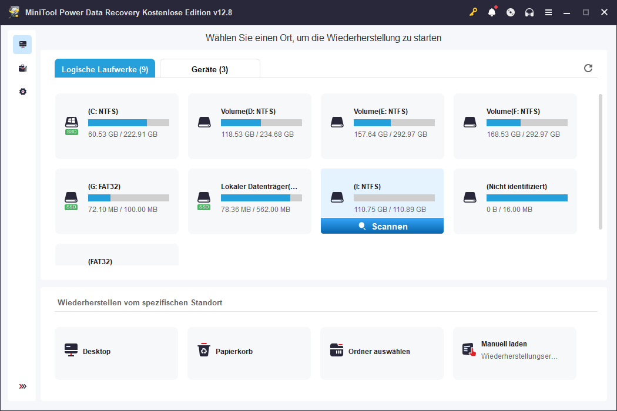Open the bootable media builder disc icon
The image size is (617, 411).
pos(511,12)
